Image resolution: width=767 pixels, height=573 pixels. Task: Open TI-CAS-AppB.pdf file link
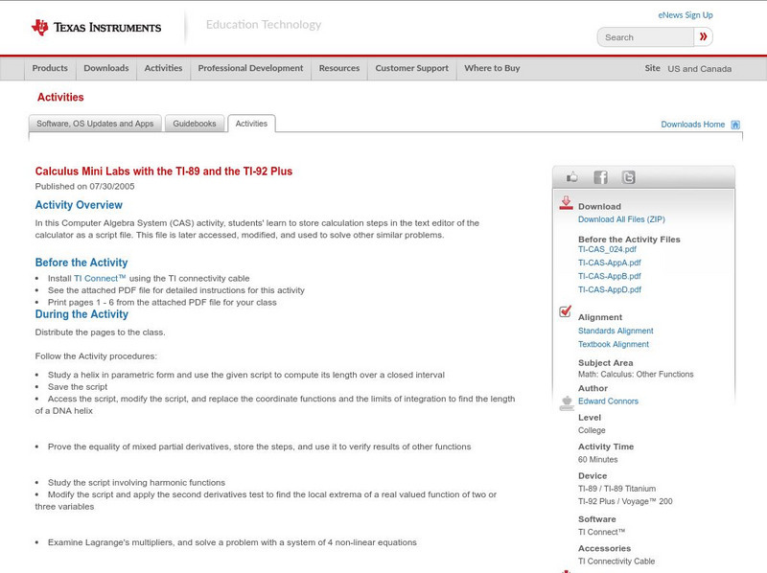610,276
